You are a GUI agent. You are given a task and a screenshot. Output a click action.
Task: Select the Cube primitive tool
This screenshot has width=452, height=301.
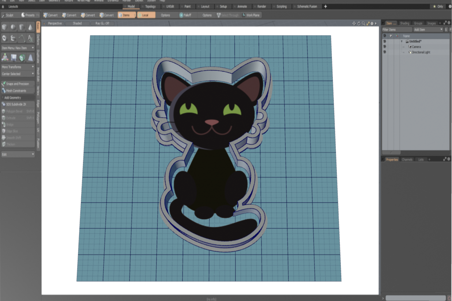tap(4, 27)
